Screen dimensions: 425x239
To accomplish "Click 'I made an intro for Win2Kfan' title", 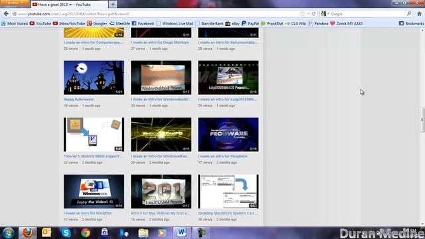I will click(x=88, y=213).
